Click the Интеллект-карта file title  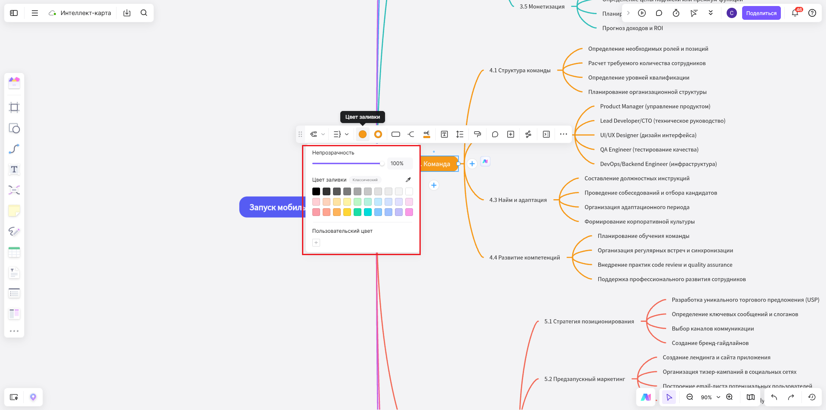(x=86, y=13)
